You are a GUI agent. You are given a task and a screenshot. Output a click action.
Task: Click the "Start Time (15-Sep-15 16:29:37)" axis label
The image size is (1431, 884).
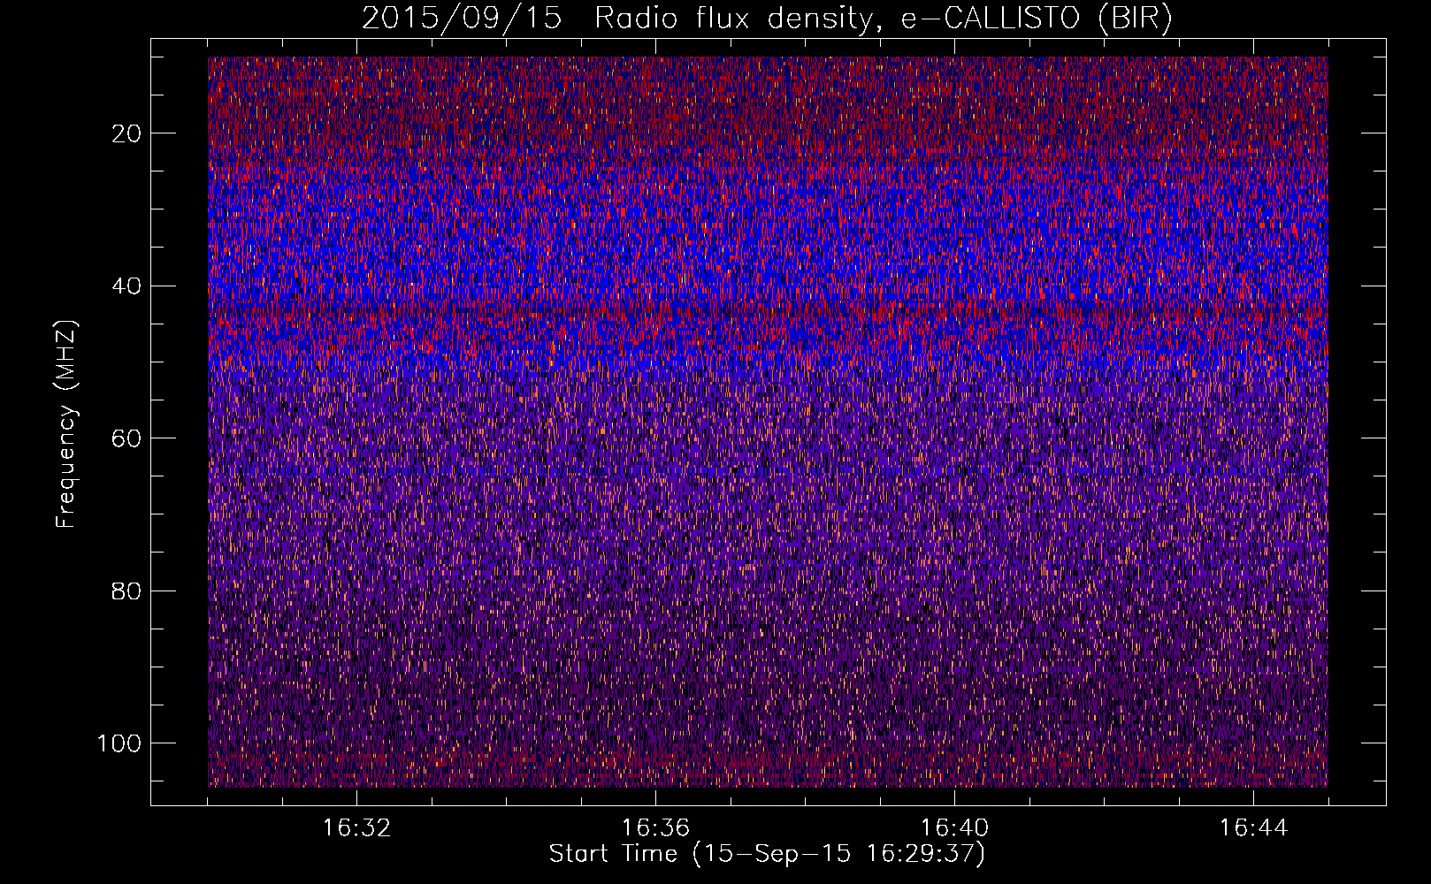point(767,854)
